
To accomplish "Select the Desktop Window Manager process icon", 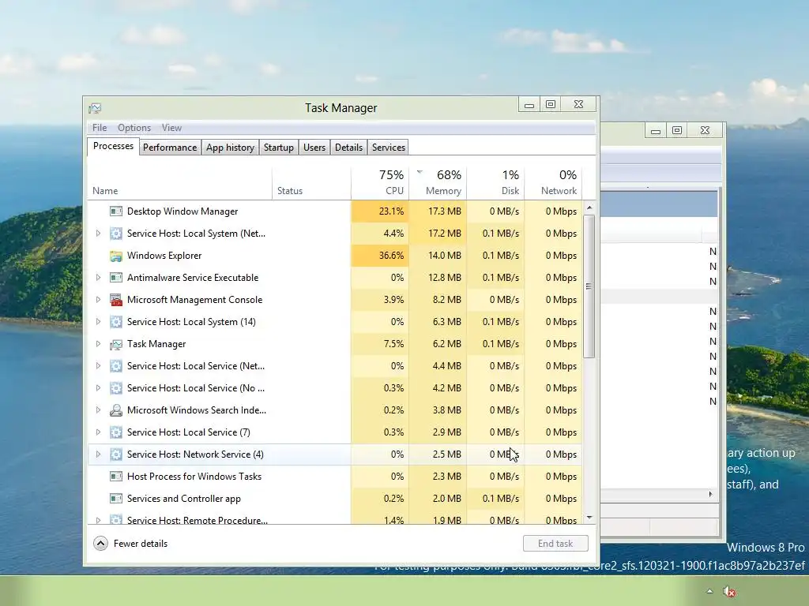I will coord(116,211).
